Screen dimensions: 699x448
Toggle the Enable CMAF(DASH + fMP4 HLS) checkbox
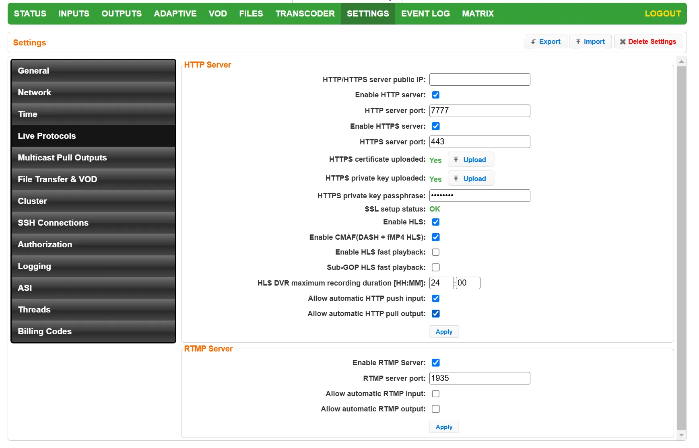[435, 237]
